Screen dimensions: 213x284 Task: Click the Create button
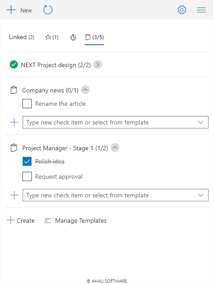(20, 220)
